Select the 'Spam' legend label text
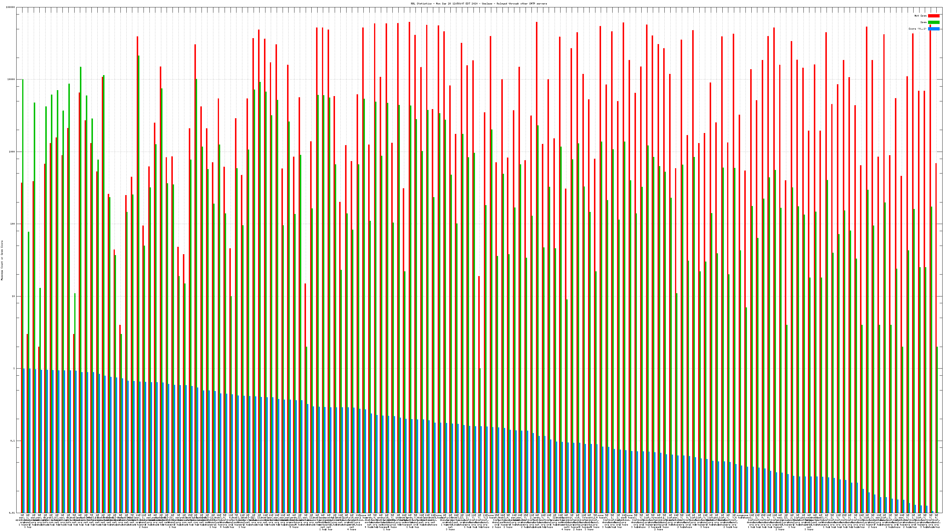947x532 pixels. [x=923, y=22]
